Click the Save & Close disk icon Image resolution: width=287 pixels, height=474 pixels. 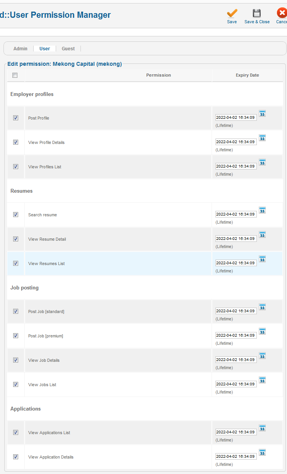(x=257, y=13)
